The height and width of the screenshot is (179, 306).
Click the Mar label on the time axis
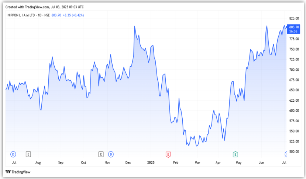point(197,162)
